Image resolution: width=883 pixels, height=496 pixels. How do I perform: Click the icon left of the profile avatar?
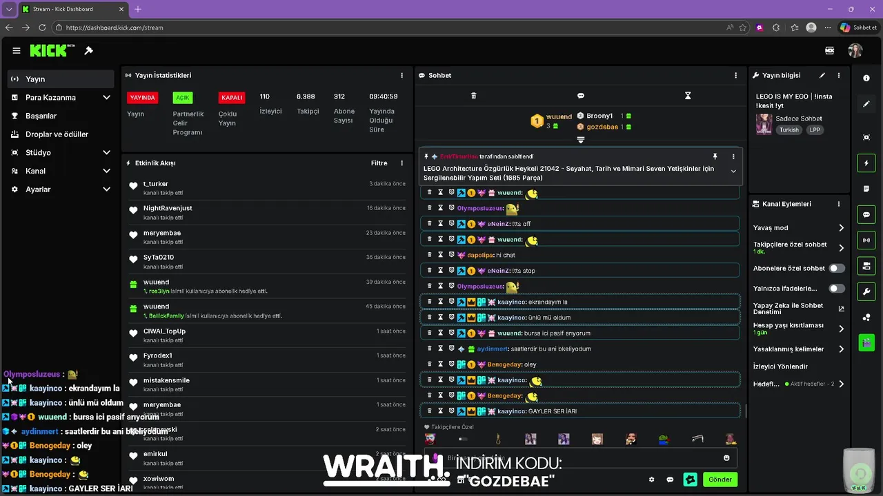[829, 50]
